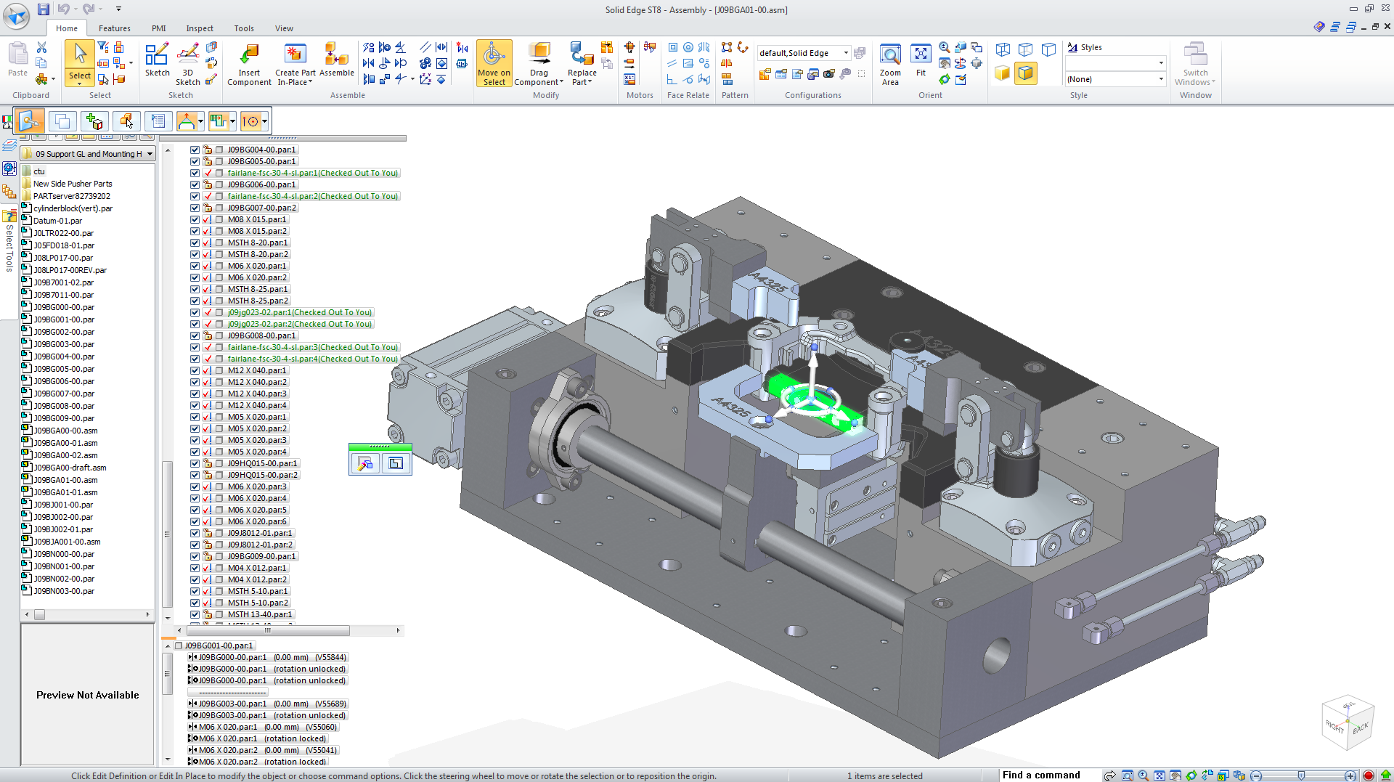Switch to the Features ribbon tab
Image resolution: width=1394 pixels, height=782 pixels.
[x=115, y=28]
